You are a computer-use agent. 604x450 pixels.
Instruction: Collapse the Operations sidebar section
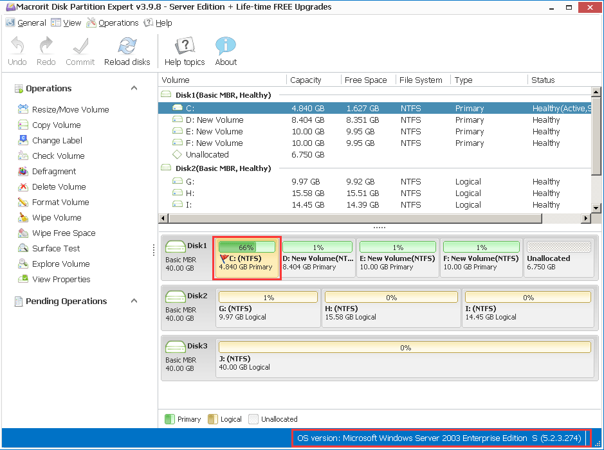[x=134, y=88]
